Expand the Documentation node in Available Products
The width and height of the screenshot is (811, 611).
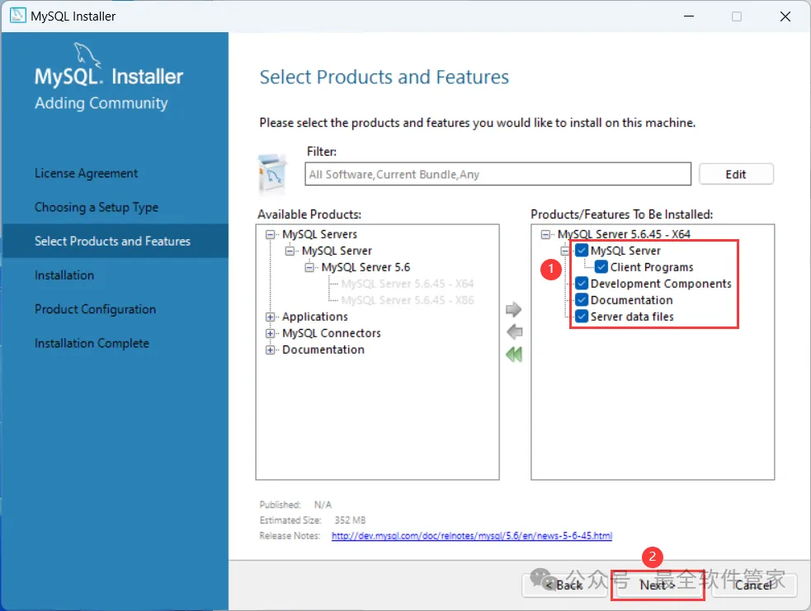tap(270, 350)
